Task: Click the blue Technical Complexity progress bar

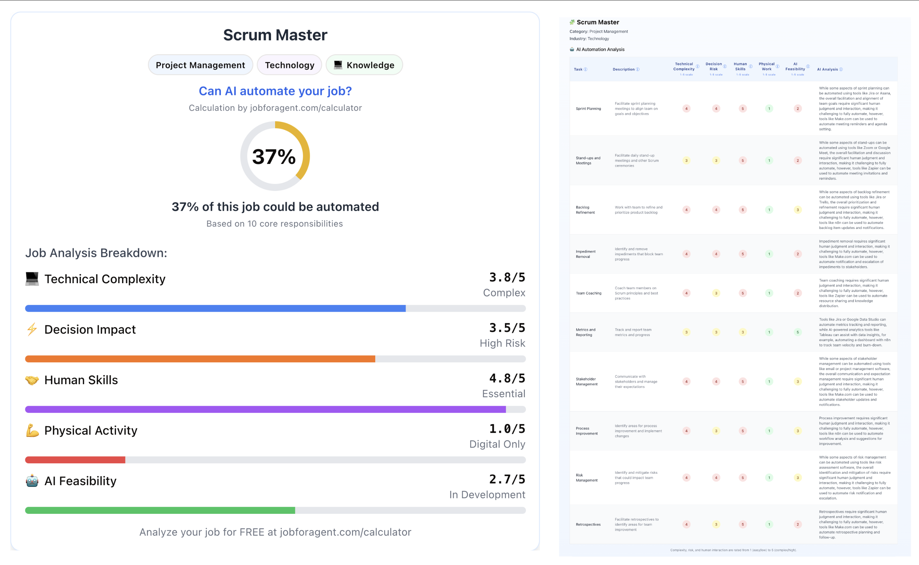Action: (215, 308)
